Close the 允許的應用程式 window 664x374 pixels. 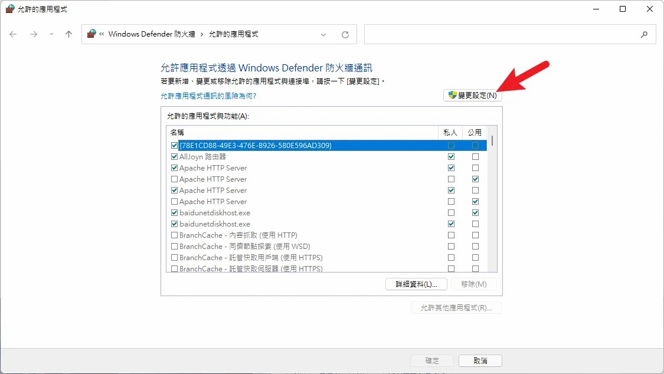click(x=650, y=9)
